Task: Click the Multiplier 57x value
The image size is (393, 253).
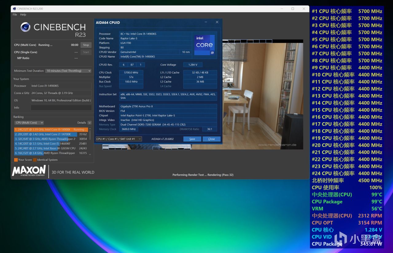Action: [x=131, y=77]
